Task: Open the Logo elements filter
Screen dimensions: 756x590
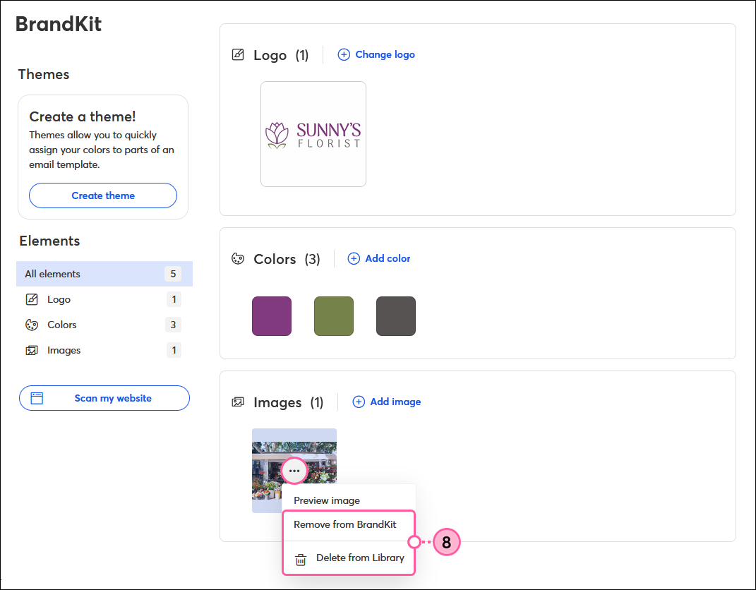Action: point(104,299)
